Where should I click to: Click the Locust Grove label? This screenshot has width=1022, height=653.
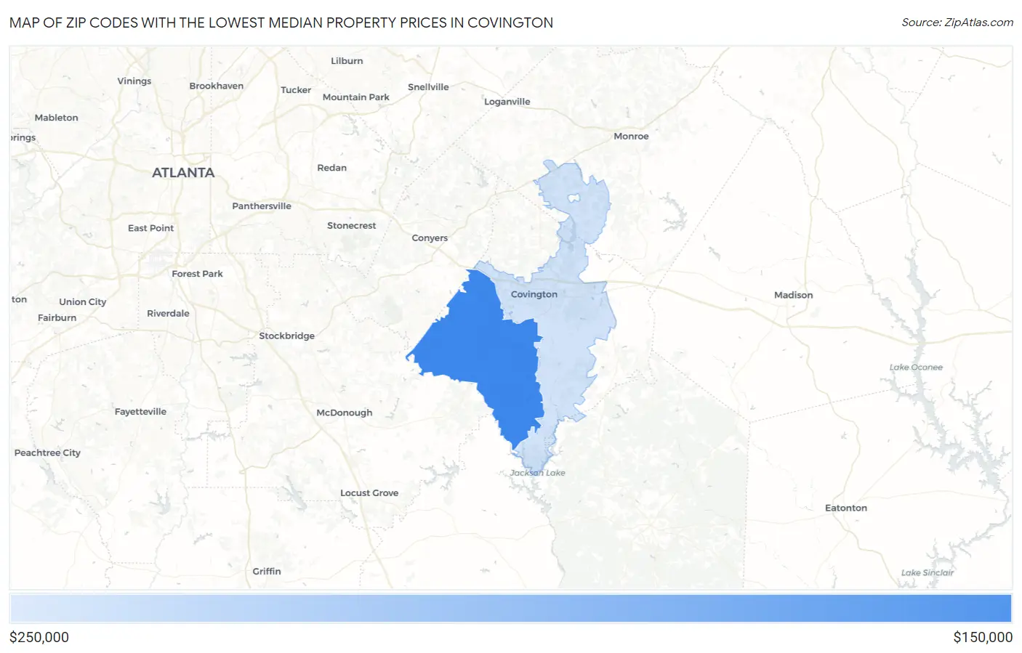369,492
